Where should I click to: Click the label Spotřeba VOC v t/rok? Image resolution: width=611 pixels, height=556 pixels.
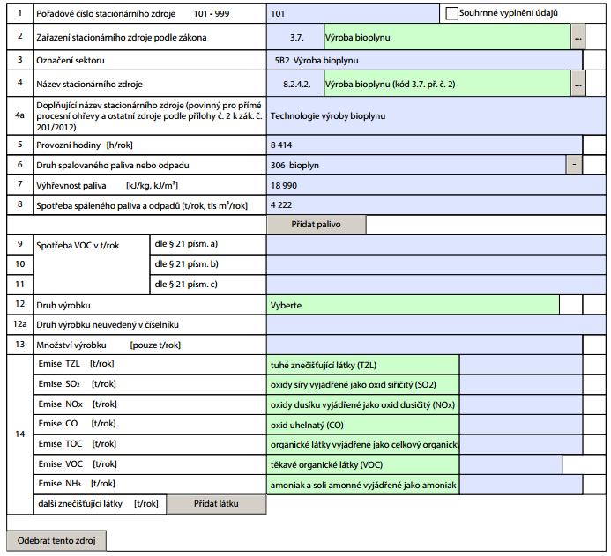click(x=78, y=245)
